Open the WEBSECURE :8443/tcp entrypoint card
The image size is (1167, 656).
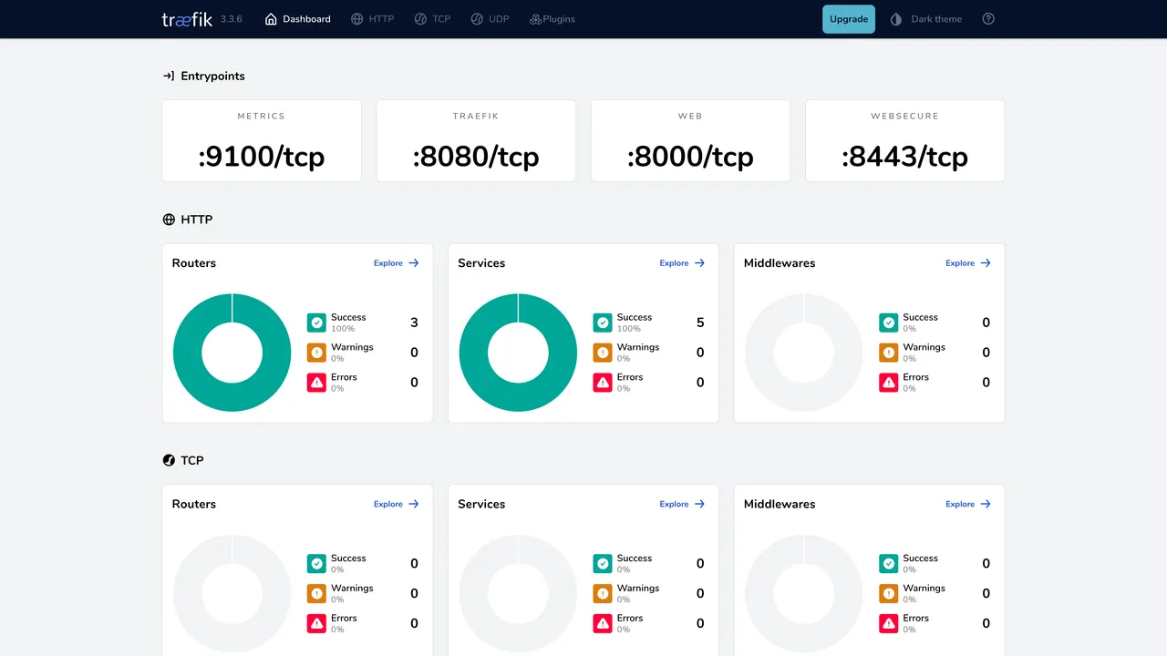tap(904, 141)
